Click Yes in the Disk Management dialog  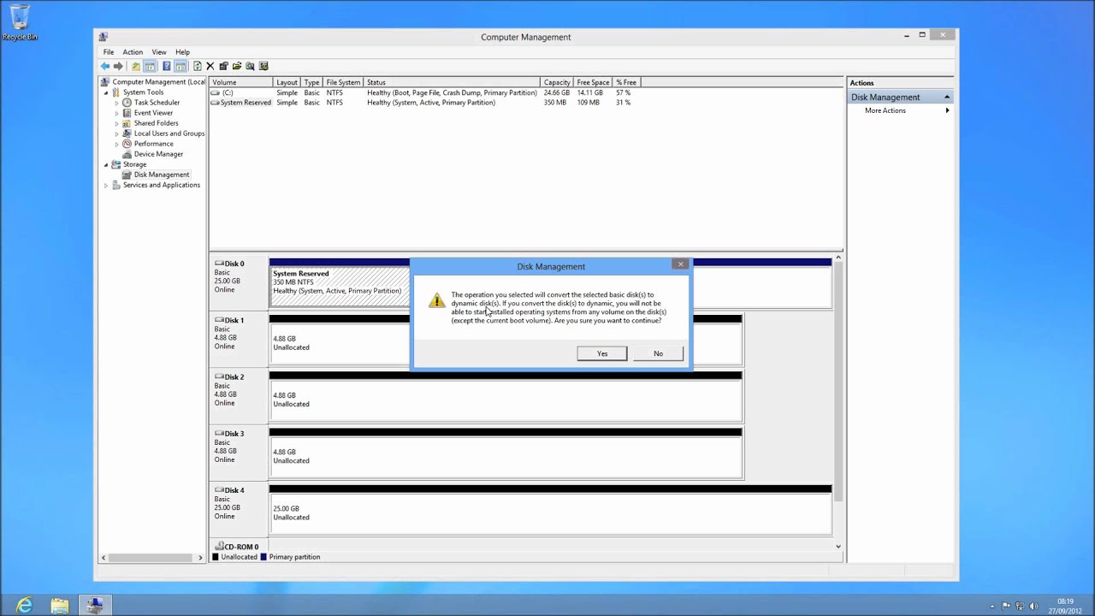602,353
